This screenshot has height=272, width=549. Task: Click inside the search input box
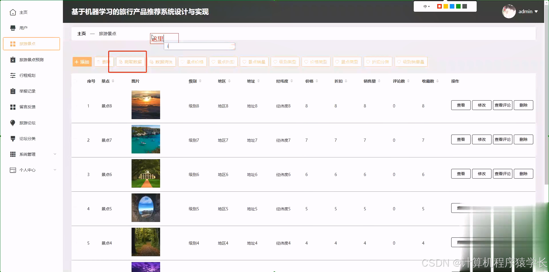click(199, 46)
